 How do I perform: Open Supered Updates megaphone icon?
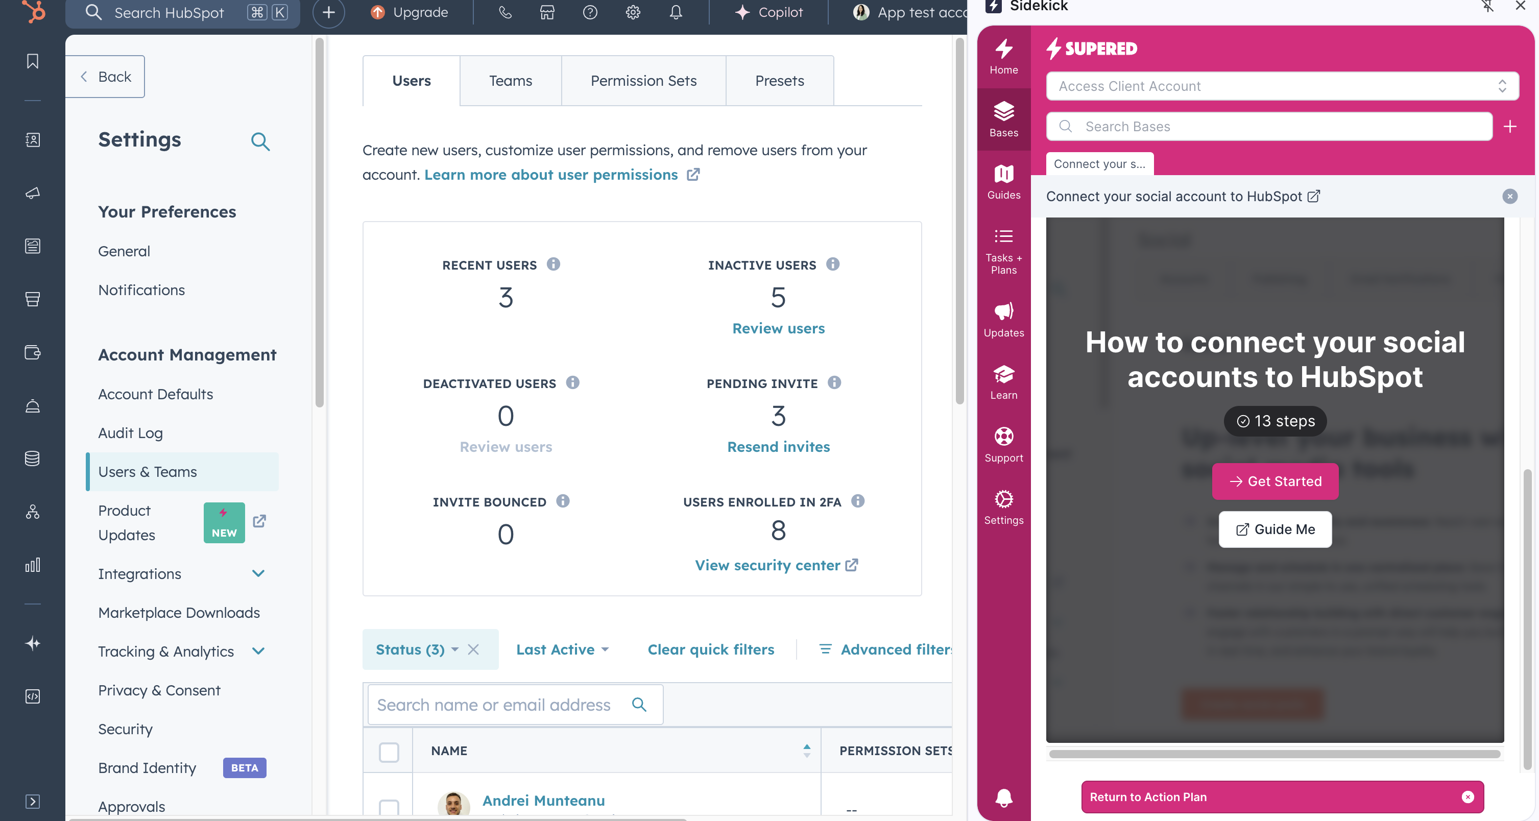click(x=1004, y=319)
